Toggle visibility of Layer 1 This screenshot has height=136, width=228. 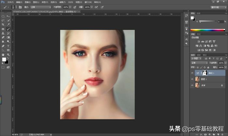[x=192, y=79]
